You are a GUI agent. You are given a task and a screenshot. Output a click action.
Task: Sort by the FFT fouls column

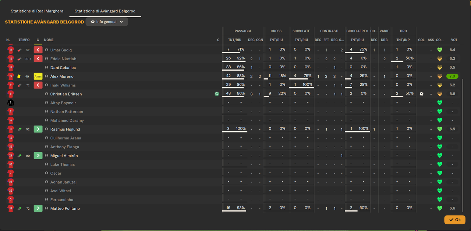[x=326, y=40]
